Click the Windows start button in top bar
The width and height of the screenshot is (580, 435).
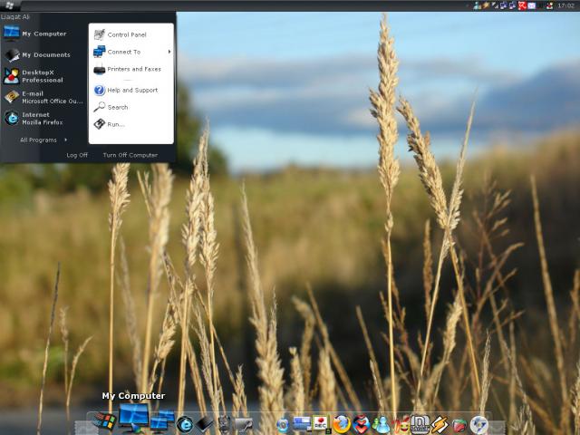coord(10,5)
